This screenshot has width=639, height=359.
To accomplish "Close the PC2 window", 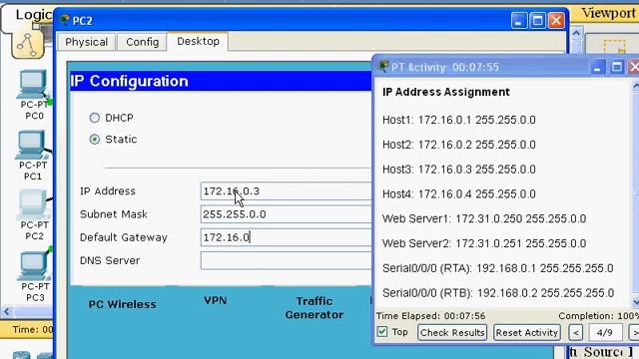I will (x=556, y=20).
